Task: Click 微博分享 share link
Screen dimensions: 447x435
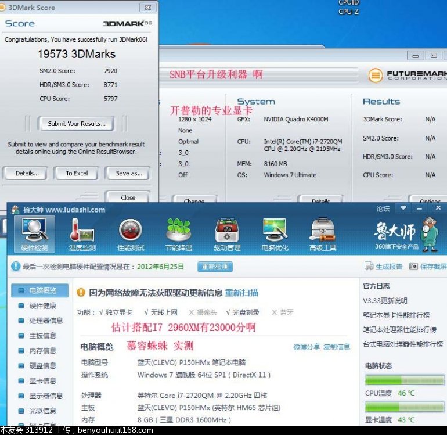Action: [x=307, y=347]
